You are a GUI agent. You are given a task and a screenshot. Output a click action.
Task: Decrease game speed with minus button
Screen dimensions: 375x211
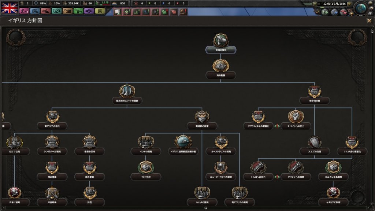pos(315,4)
